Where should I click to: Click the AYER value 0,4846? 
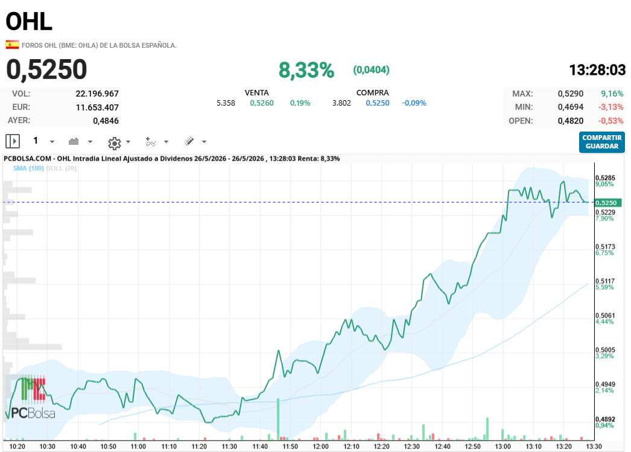106,121
